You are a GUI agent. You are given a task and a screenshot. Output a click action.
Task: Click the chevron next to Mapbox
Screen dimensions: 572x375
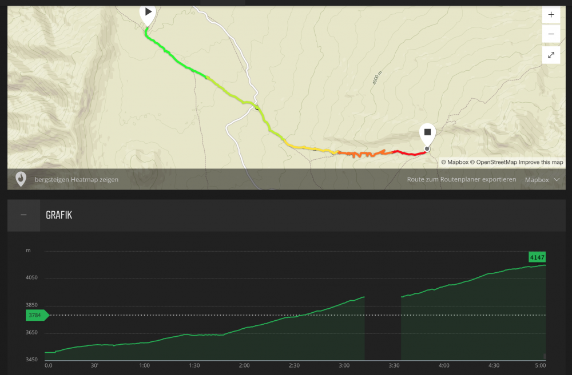coord(557,179)
